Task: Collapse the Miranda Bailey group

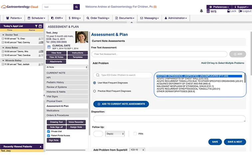Action: pos(3,61)
